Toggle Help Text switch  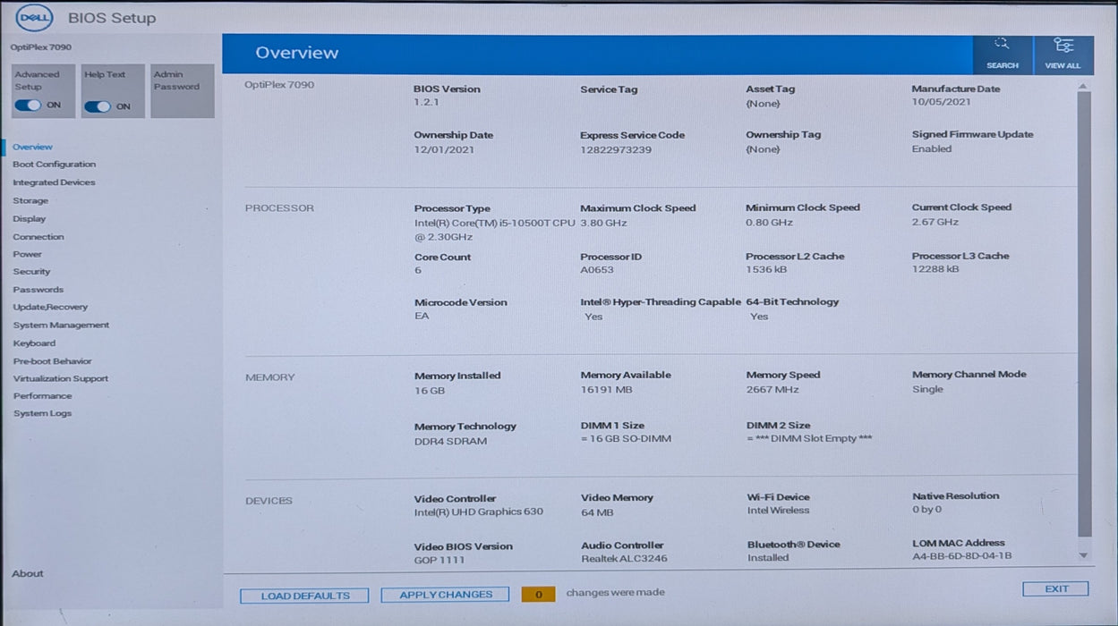pos(98,106)
